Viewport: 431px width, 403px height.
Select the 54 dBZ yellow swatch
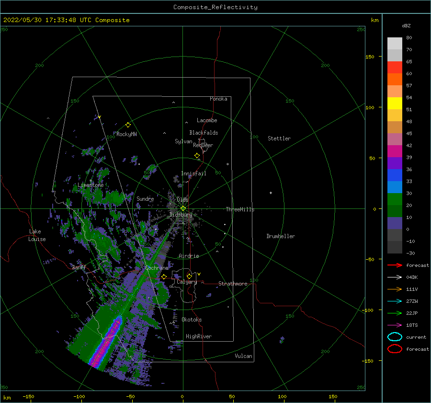(395, 104)
